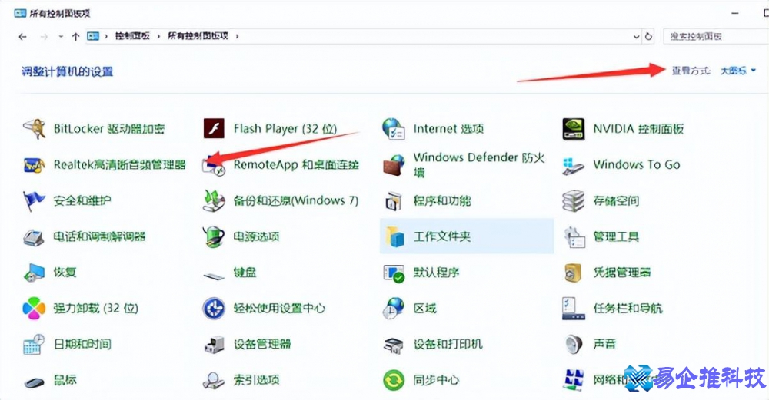Open the 设备管理器 icon
Image resolution: width=769 pixels, height=400 pixels.
(213, 344)
